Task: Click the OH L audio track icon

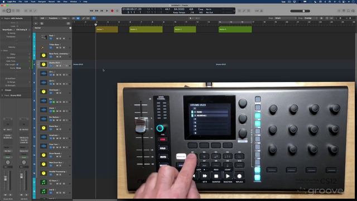Action: point(44,73)
